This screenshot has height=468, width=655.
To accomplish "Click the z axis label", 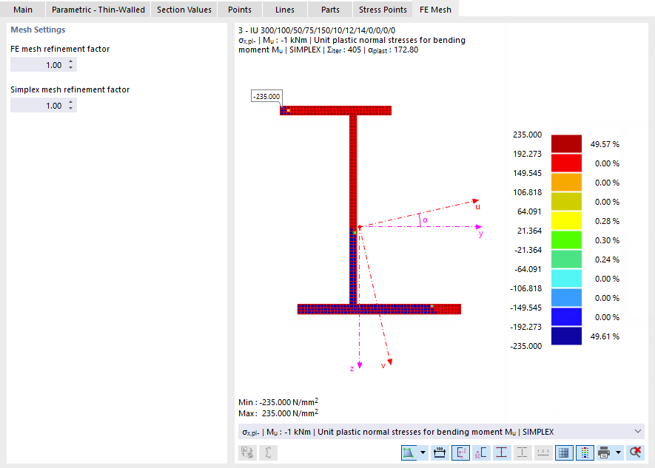I will click(x=352, y=368).
